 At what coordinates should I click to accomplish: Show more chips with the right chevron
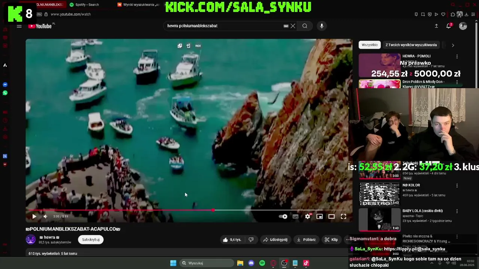(453, 45)
